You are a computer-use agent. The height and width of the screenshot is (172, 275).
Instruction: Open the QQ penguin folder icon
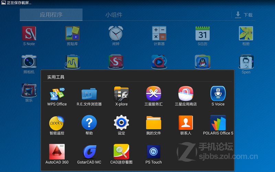point(202,62)
